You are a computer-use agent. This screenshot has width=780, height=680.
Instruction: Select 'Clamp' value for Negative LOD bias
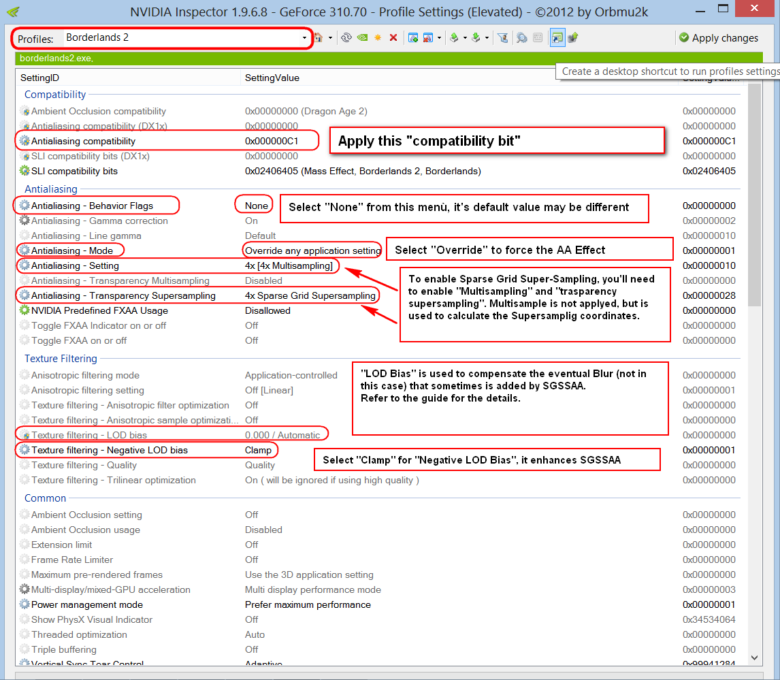[258, 450]
